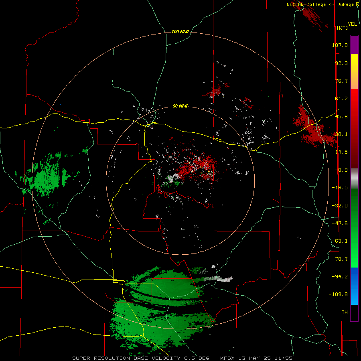The height and width of the screenshot is (361, 361).
Task: Click the VEL legend title
Action: (352, 24)
